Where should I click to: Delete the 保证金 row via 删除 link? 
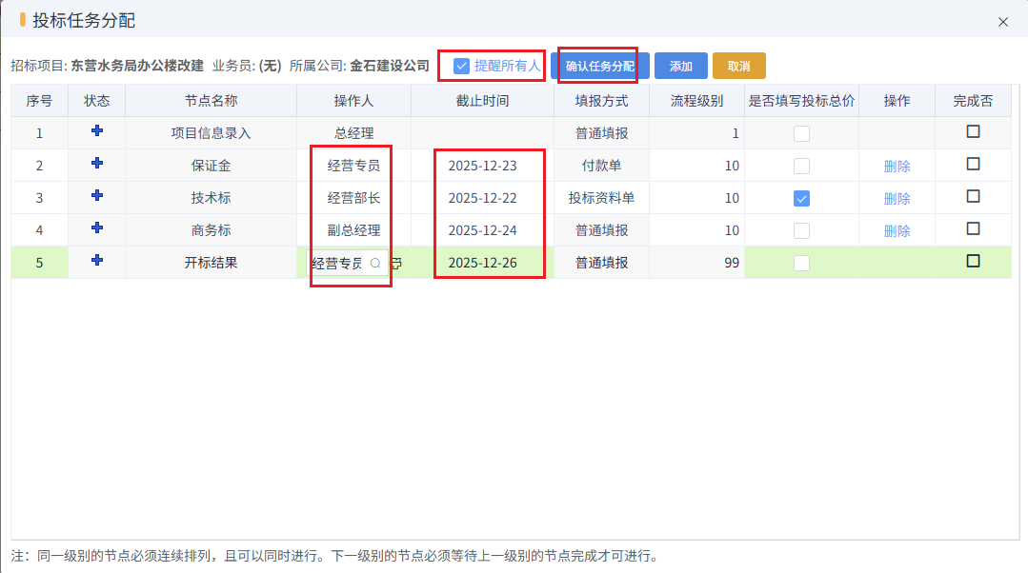[x=896, y=165]
